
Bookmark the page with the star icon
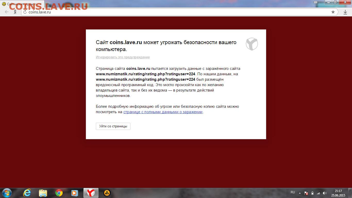tap(333, 12)
